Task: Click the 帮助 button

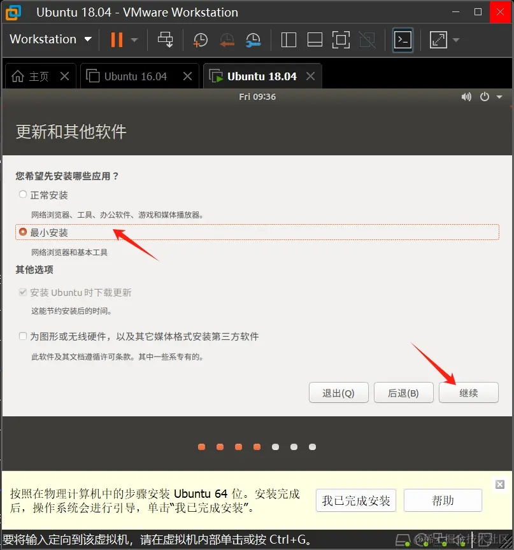Action: point(443,500)
